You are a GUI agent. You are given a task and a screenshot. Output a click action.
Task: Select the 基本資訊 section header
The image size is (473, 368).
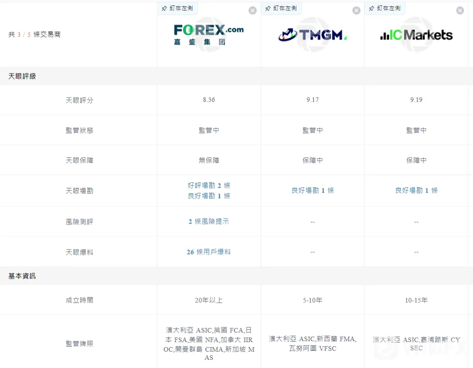[x=22, y=276]
